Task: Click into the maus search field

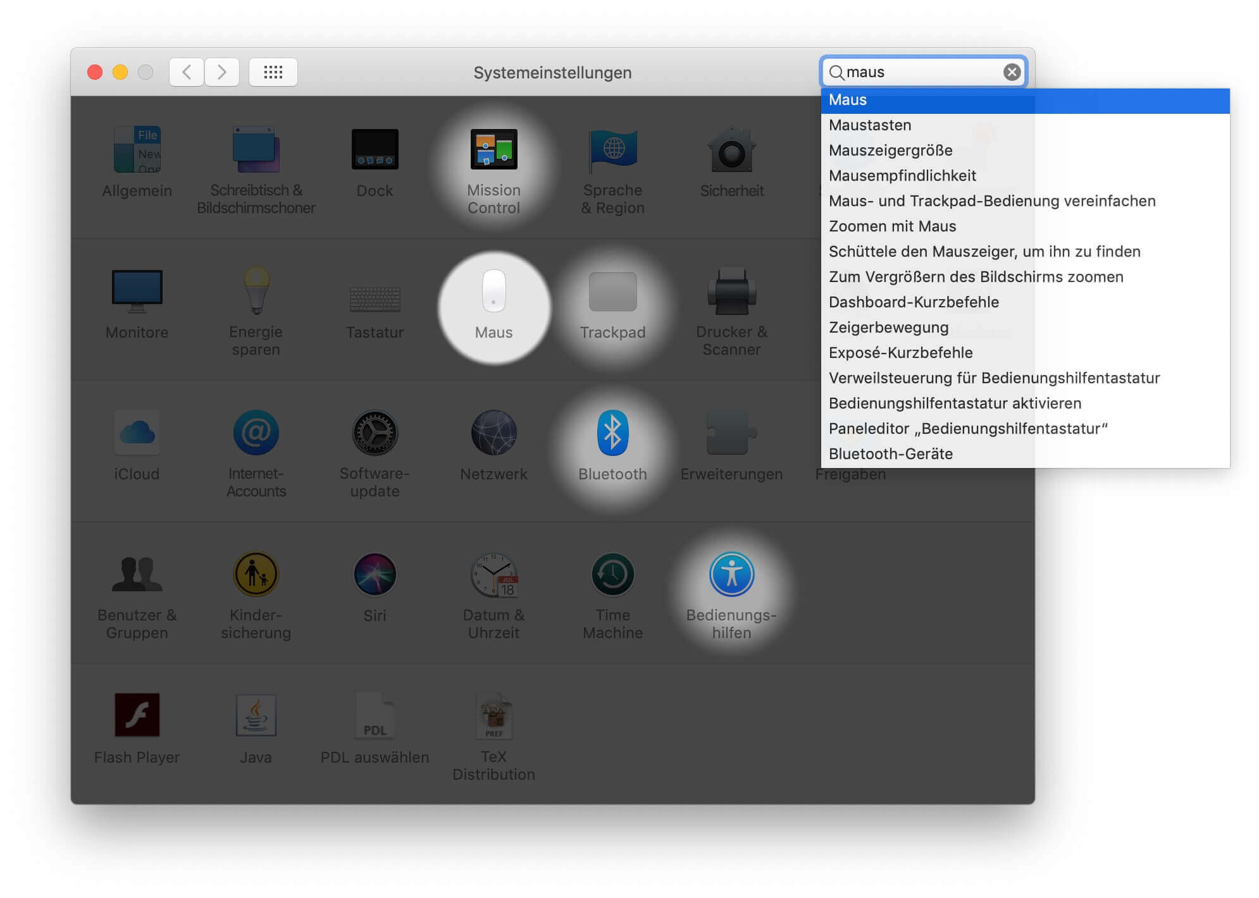Action: click(917, 72)
